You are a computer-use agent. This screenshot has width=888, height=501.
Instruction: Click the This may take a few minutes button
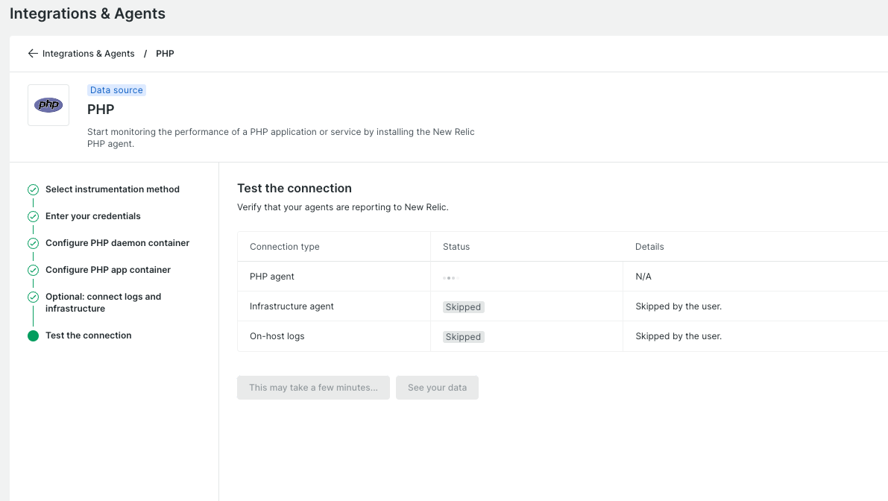coord(313,388)
